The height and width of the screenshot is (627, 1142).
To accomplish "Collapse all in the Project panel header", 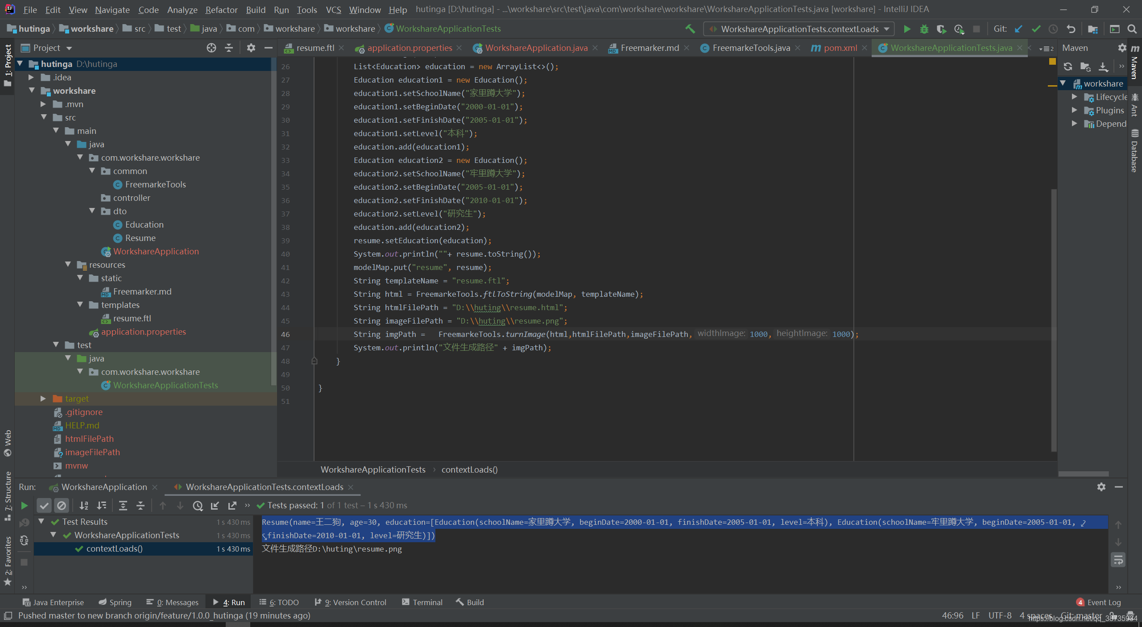I will 229,48.
